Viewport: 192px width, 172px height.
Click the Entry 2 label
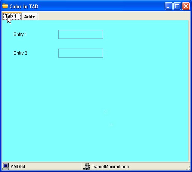click(20, 53)
